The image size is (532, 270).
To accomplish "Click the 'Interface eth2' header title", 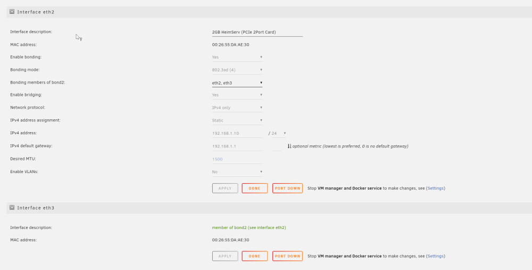I will coord(36,12).
